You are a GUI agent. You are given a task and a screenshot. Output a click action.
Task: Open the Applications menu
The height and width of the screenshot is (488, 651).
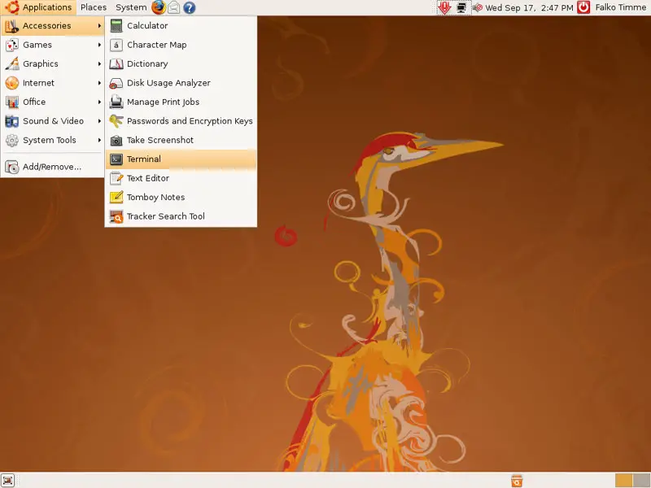click(38, 7)
